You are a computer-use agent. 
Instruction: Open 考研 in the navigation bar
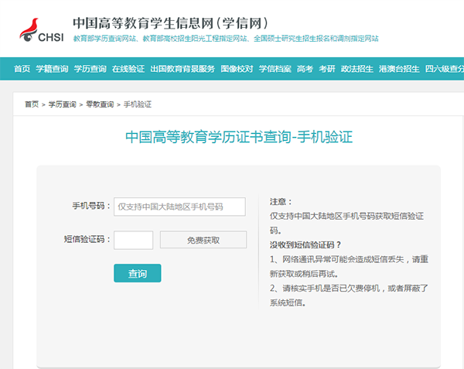click(326, 69)
